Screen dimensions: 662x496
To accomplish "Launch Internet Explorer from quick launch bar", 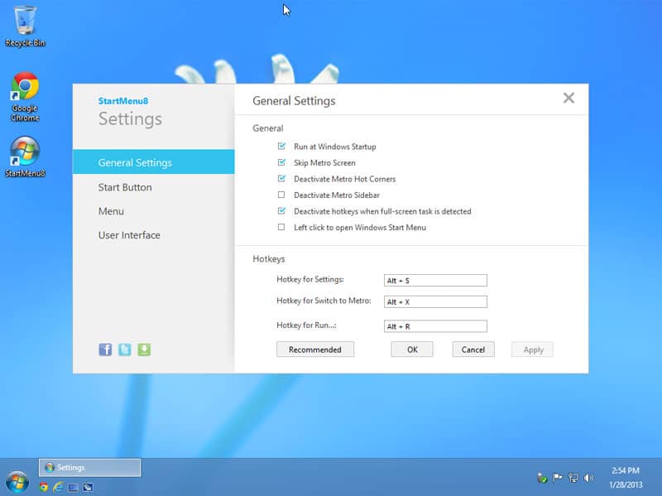I will coord(58,487).
